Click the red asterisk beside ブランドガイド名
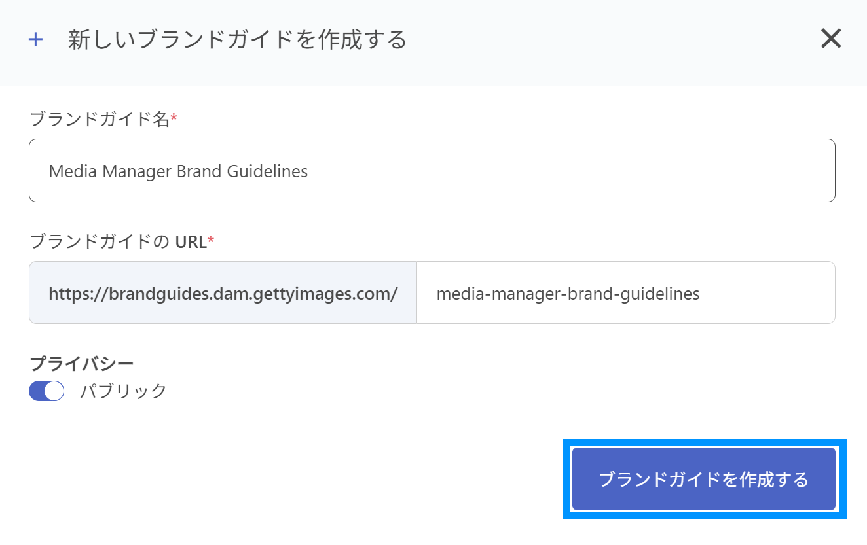This screenshot has height=545, width=867. (174, 119)
